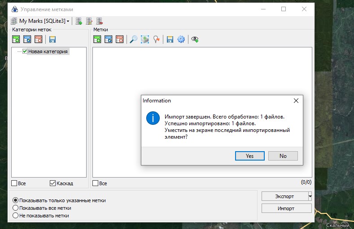Click the edit database icon with pencil
Viewport: 354px width, 229px height.
coord(89,21)
